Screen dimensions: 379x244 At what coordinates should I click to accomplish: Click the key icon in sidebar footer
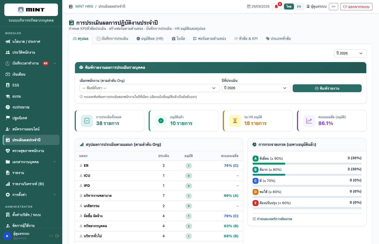point(51,236)
